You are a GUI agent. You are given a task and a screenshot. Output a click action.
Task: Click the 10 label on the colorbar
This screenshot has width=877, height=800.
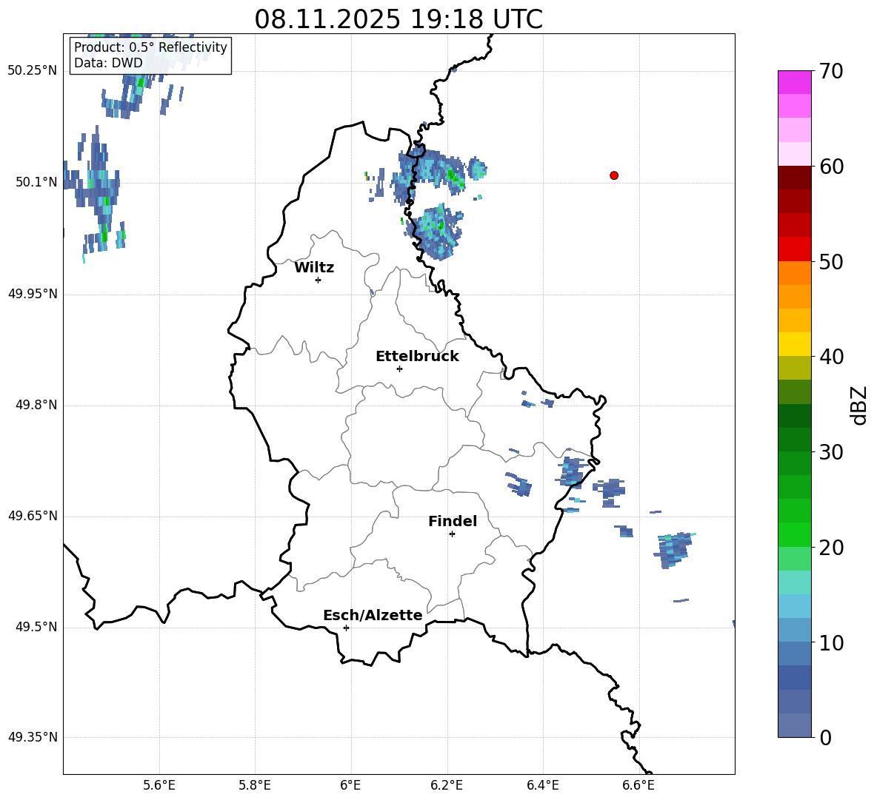click(831, 642)
